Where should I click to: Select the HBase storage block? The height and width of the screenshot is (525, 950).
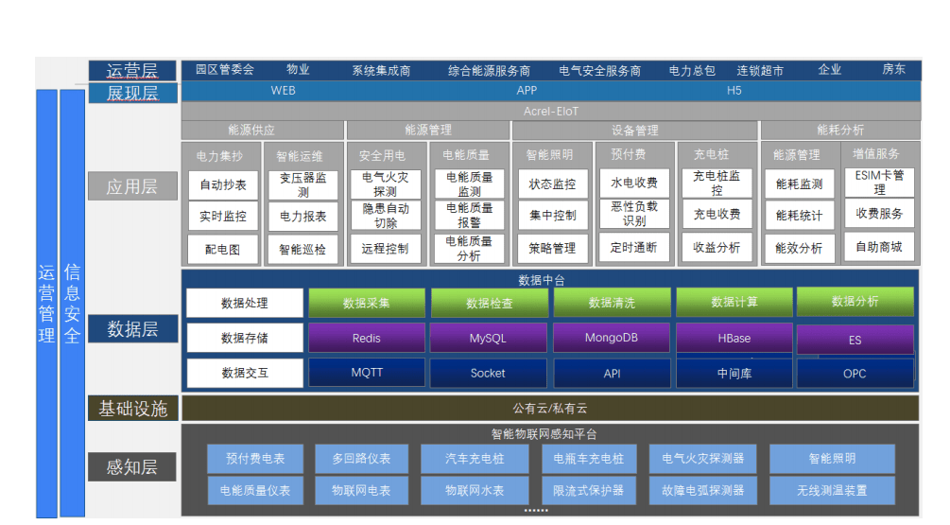click(x=734, y=338)
